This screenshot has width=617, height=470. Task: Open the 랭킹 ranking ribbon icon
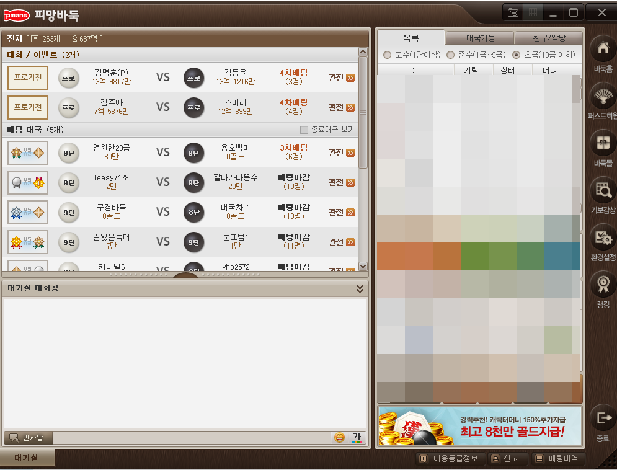603,284
